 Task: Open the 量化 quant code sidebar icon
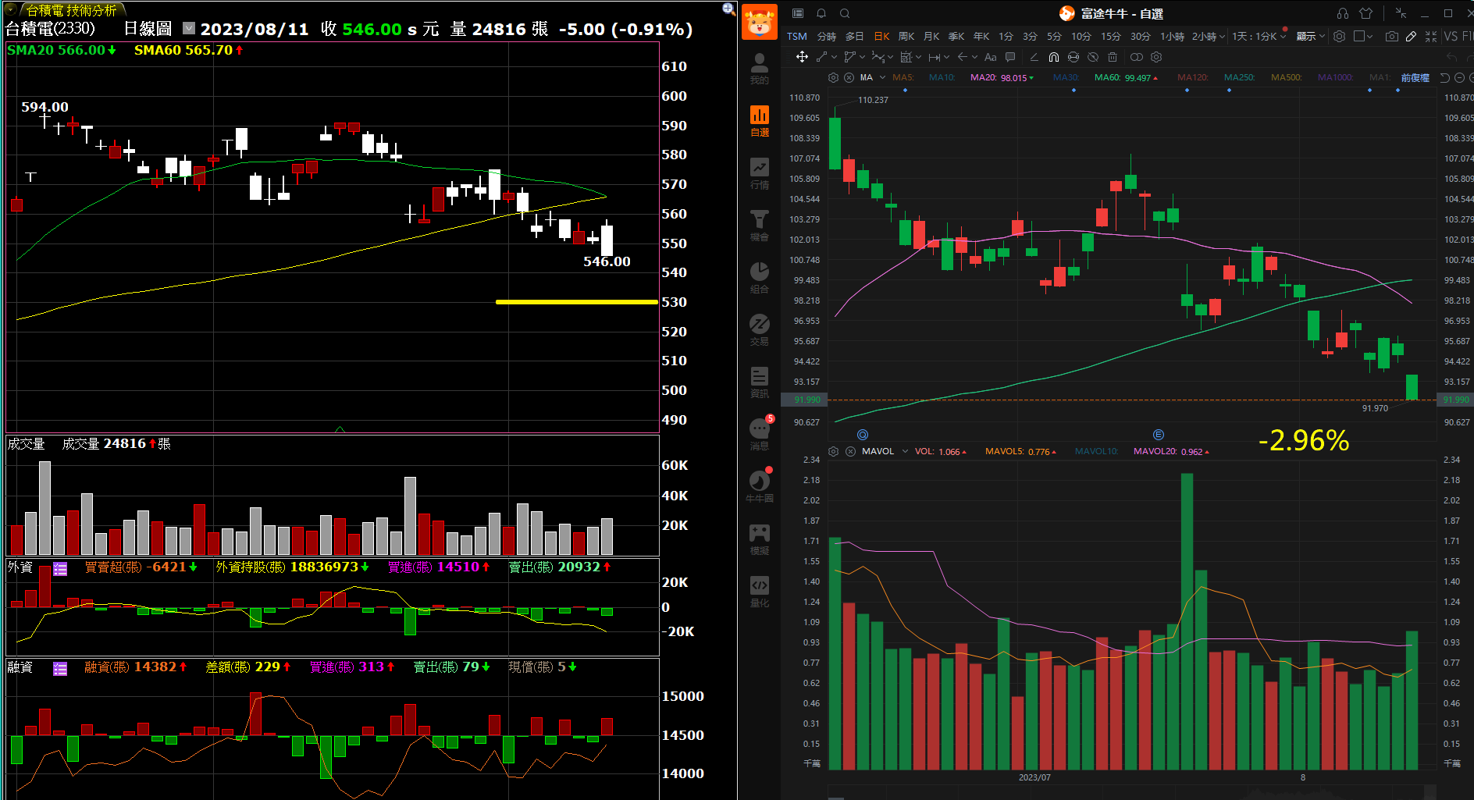click(759, 592)
